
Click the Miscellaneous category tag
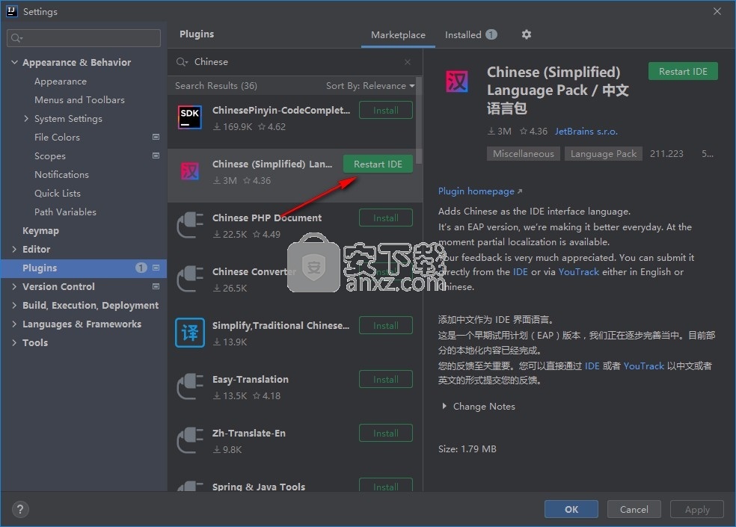click(x=524, y=153)
